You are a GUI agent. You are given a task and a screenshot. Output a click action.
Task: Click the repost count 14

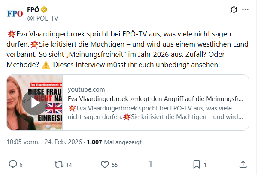(x=69, y=165)
